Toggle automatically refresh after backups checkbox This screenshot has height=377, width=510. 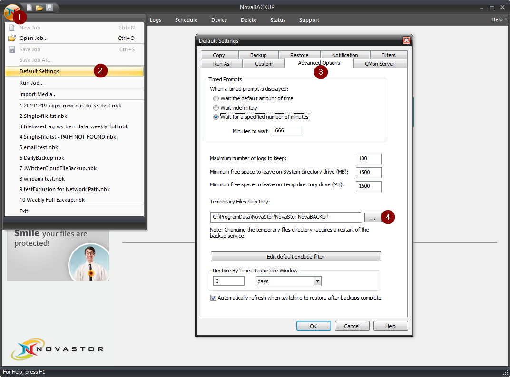click(x=213, y=298)
